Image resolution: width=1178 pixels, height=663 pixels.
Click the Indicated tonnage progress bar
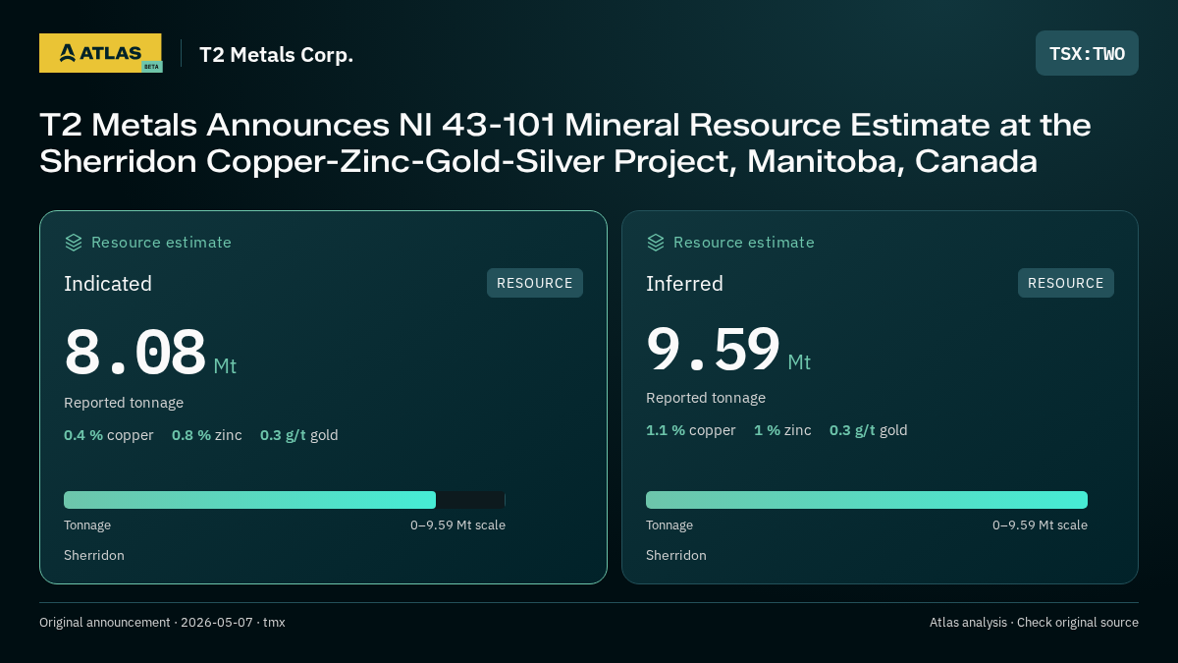[285, 500]
